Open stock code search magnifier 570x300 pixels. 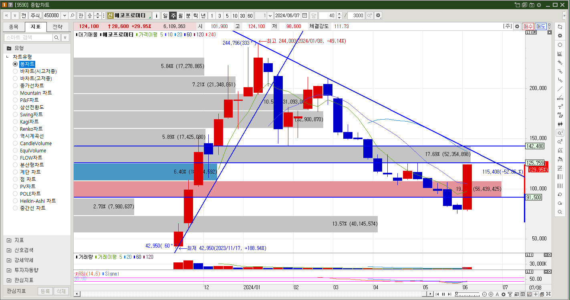click(x=72, y=16)
